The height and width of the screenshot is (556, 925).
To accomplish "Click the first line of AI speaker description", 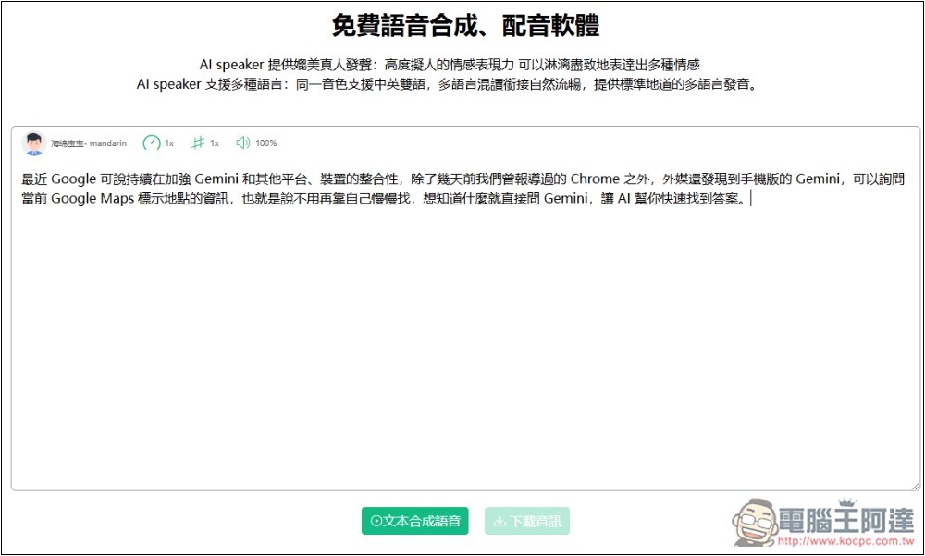I will coord(450,65).
